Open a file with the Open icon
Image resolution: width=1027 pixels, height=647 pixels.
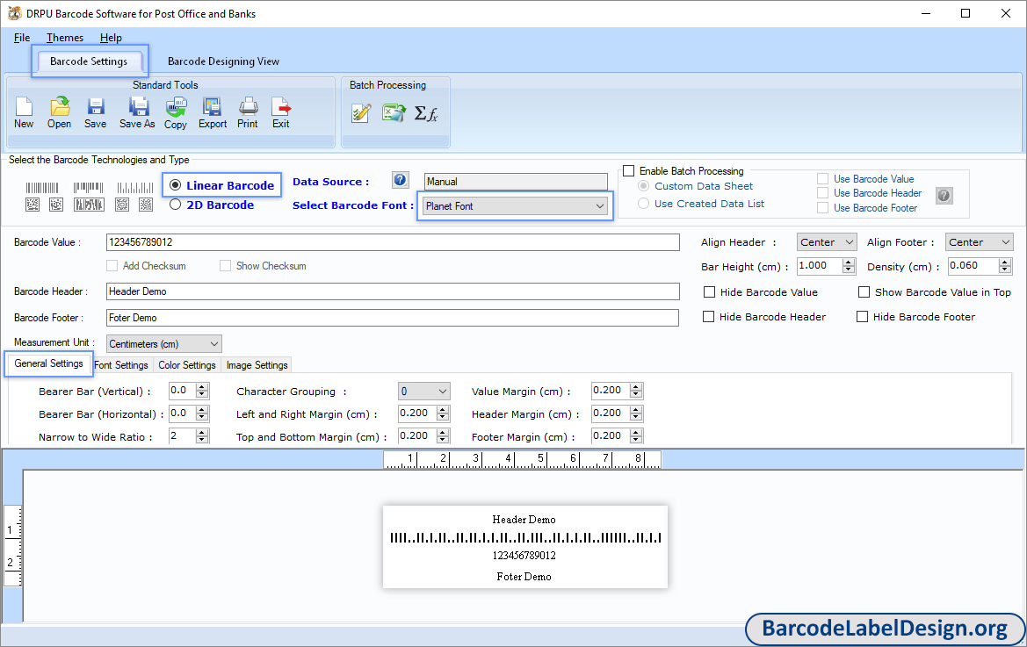click(x=60, y=107)
